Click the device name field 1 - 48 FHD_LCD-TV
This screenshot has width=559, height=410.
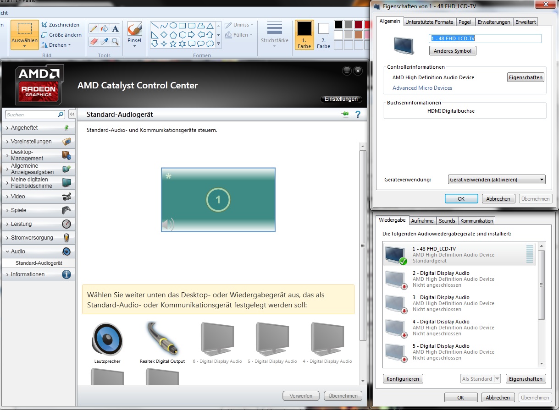(485, 38)
